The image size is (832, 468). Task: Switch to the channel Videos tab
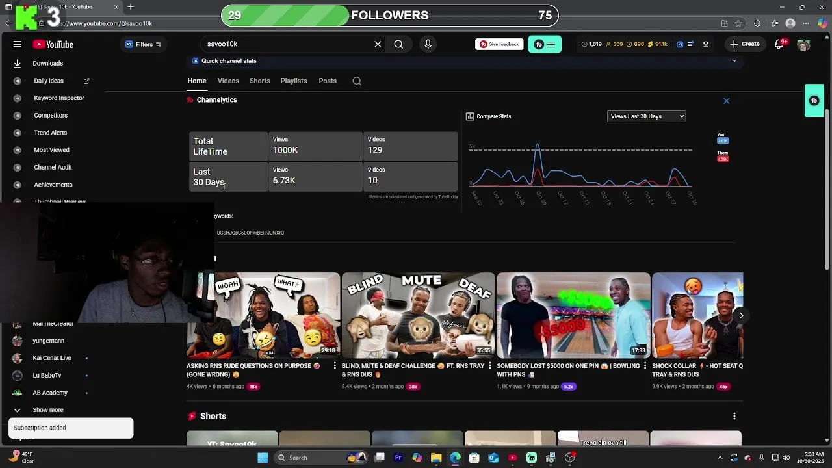point(228,81)
